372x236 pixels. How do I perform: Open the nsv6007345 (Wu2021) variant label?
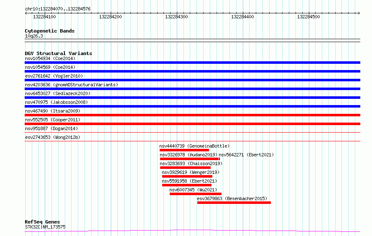193,190
